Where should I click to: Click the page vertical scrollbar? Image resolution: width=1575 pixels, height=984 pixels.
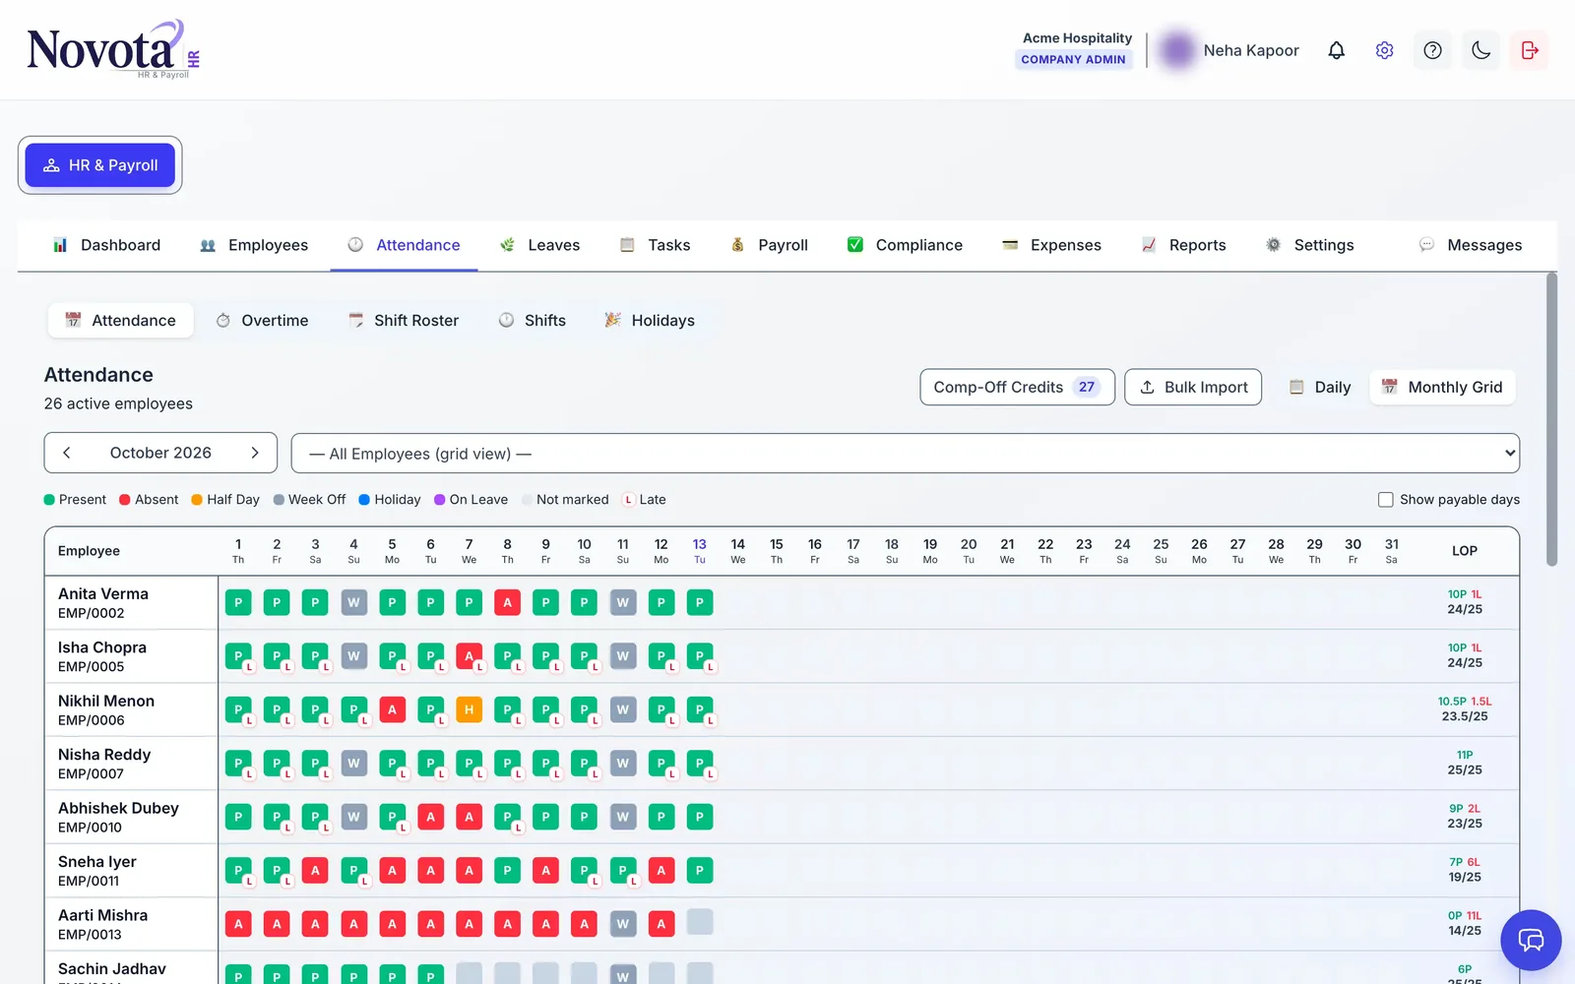(1551, 420)
